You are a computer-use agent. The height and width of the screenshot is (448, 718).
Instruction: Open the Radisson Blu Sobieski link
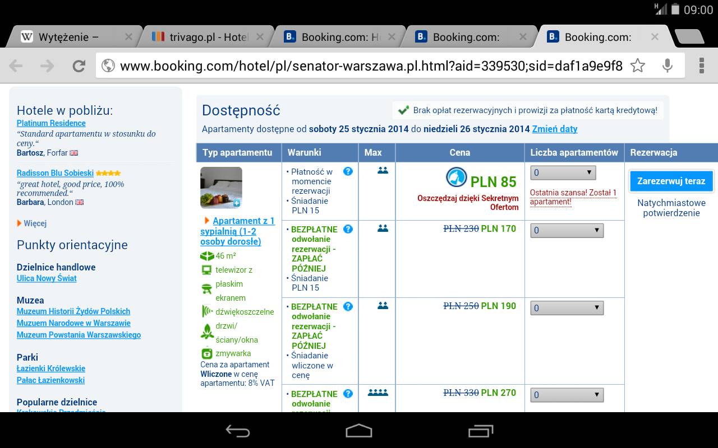point(55,174)
